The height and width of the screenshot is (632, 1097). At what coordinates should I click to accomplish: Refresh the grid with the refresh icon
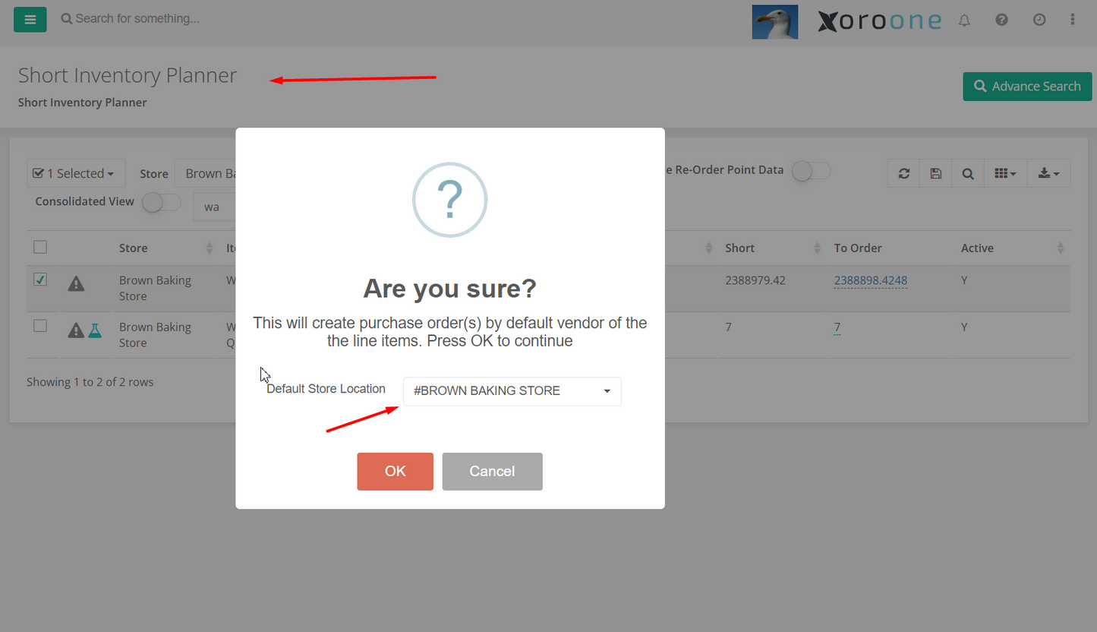(x=903, y=173)
